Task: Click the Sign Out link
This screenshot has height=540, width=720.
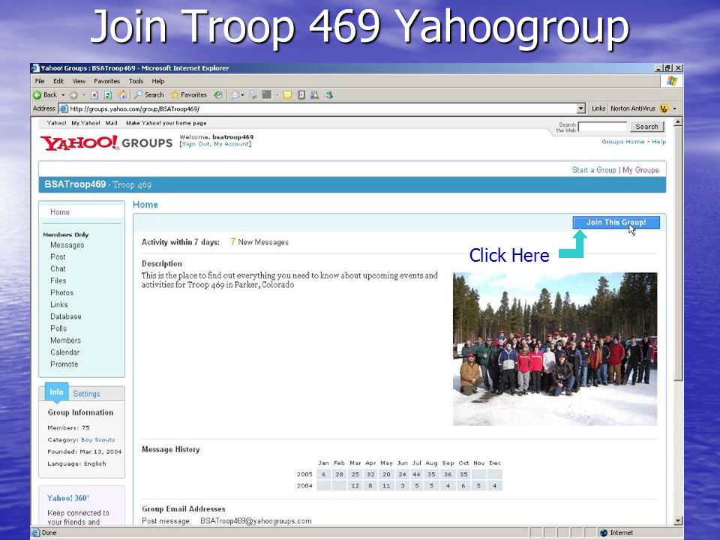Action: [x=196, y=144]
